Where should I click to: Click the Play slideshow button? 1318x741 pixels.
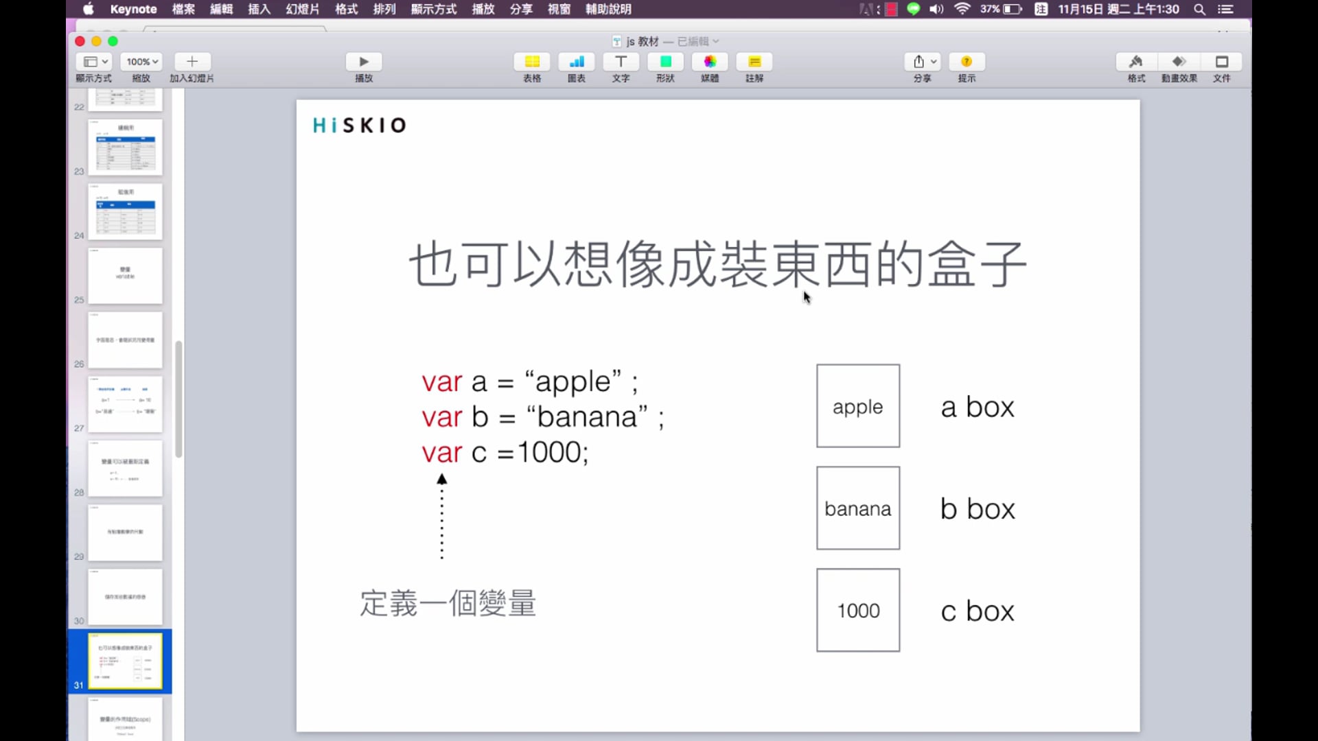pyautogui.click(x=364, y=62)
